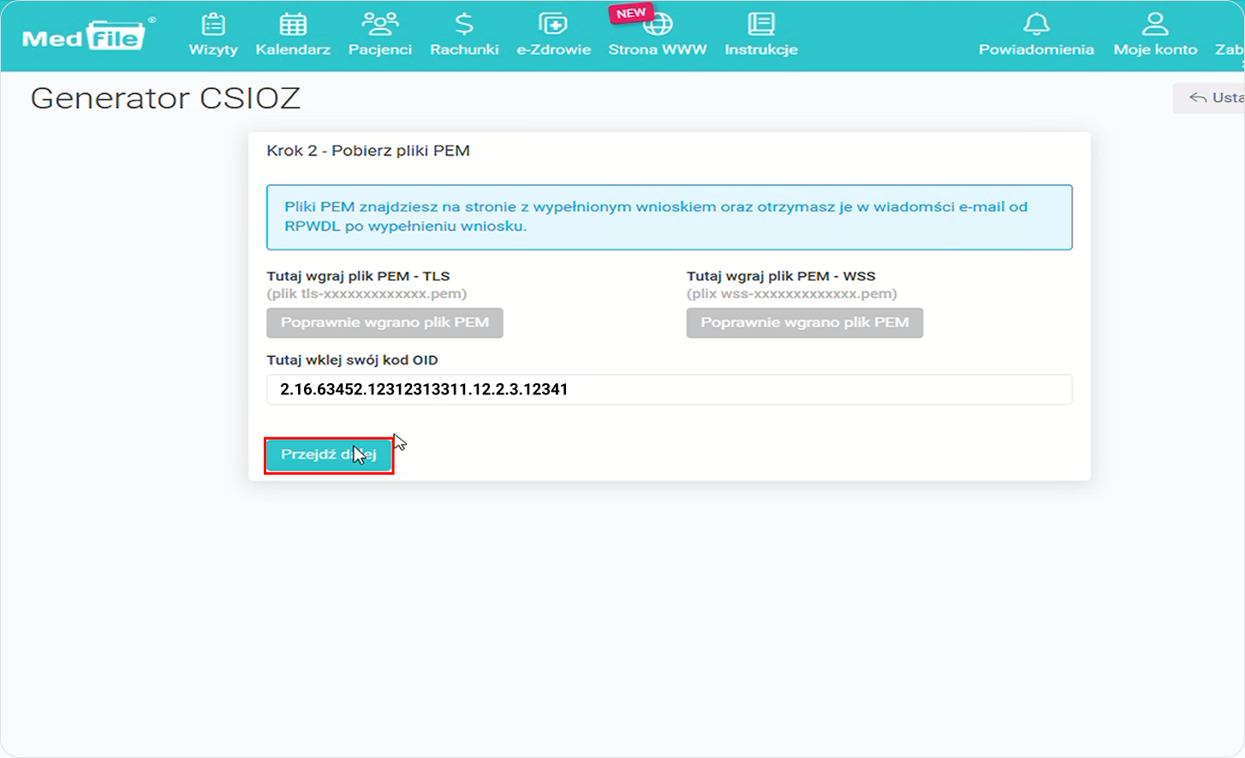Click the PEM - TLS upload button
This screenshot has width=1245, height=758.
(384, 323)
